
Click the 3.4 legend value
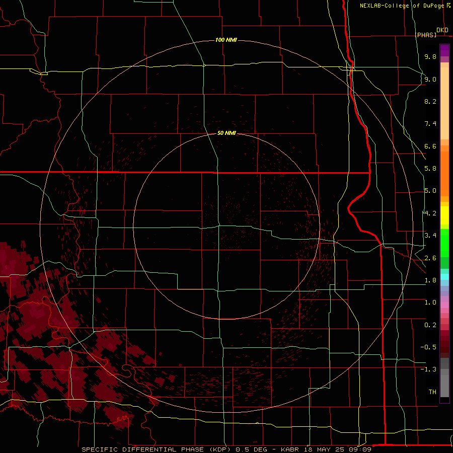430,236
